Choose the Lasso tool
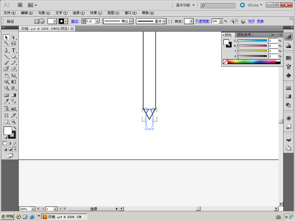 click(x=13, y=43)
